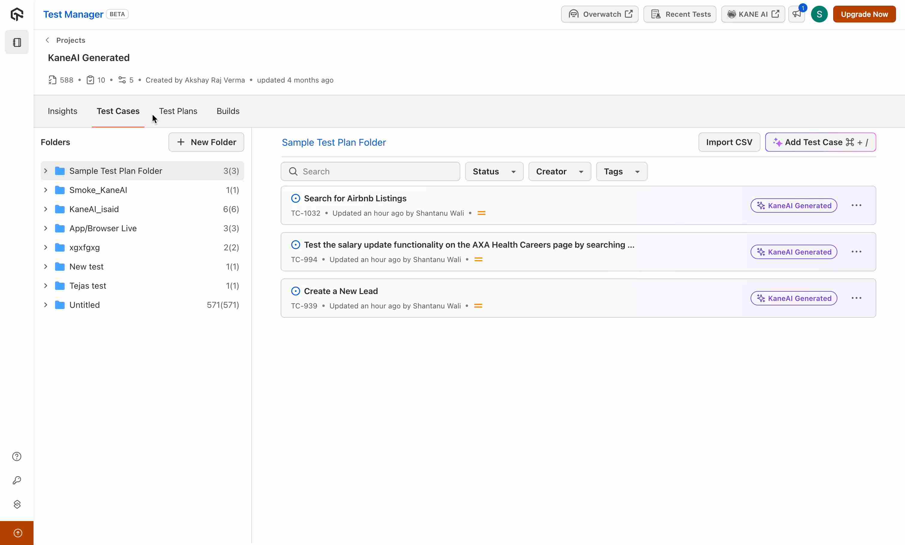905x545 pixels.
Task: Open the Creator filter dropdown
Action: [559, 171]
